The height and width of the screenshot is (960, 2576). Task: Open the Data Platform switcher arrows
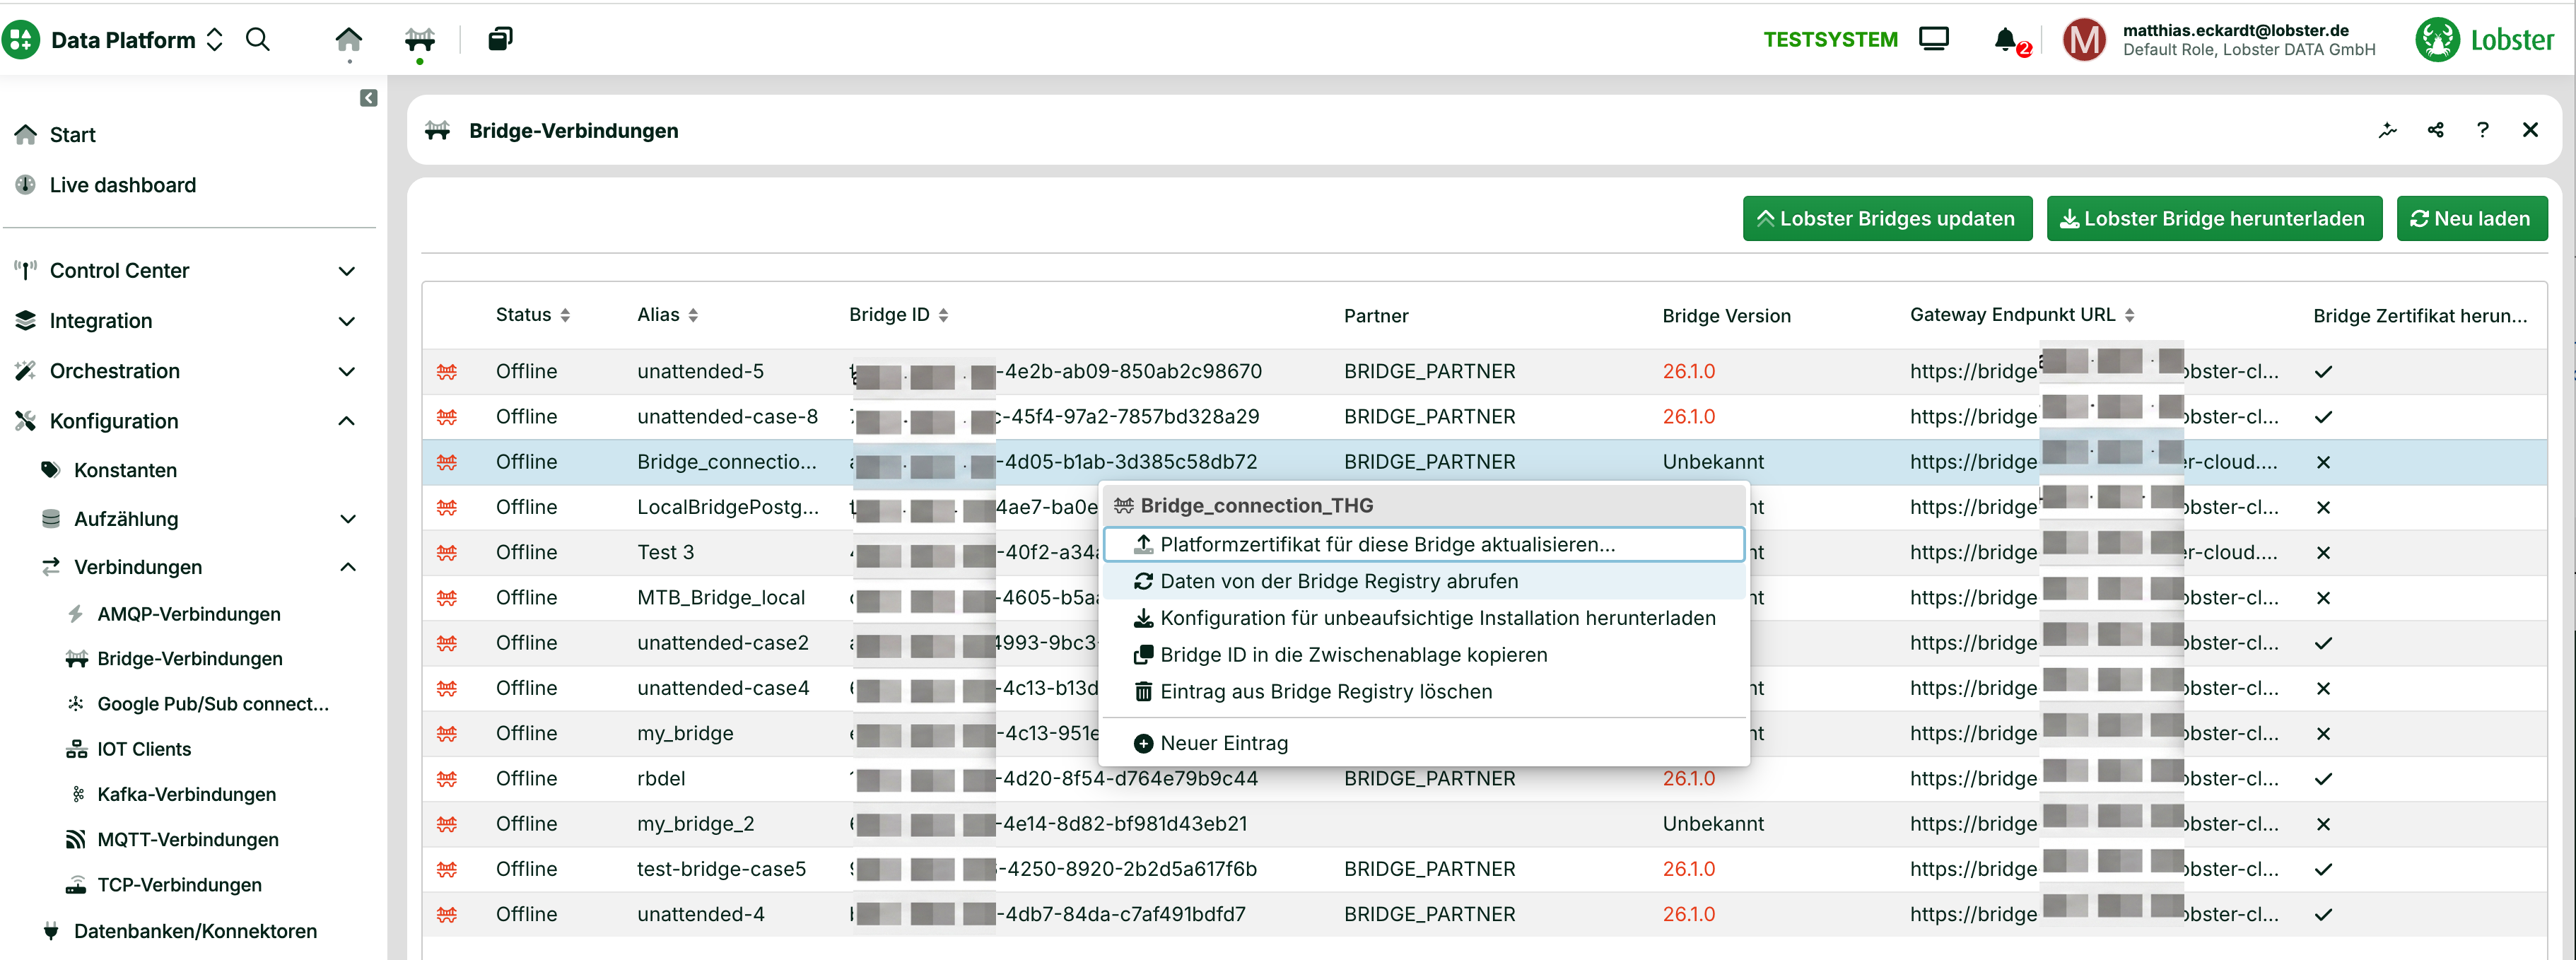click(214, 40)
